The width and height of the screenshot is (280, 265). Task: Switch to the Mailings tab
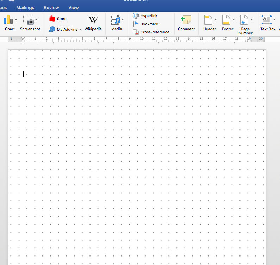25,7
